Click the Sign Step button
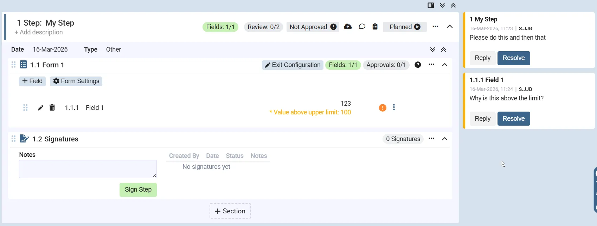This screenshot has width=597, height=226. (138, 190)
